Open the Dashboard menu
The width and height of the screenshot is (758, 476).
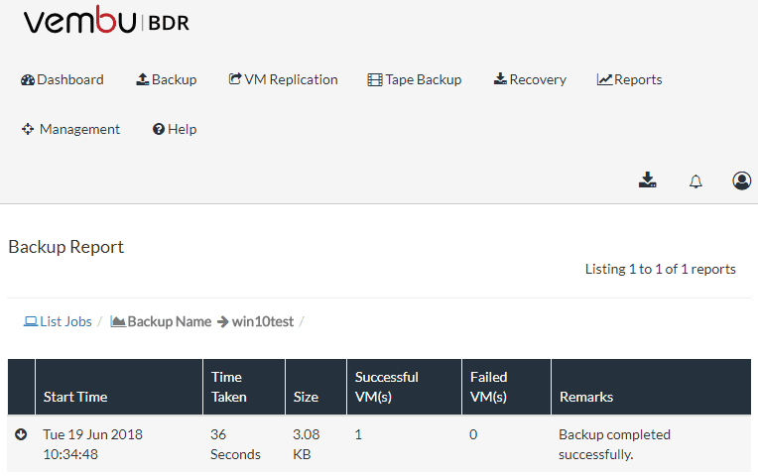63,79
